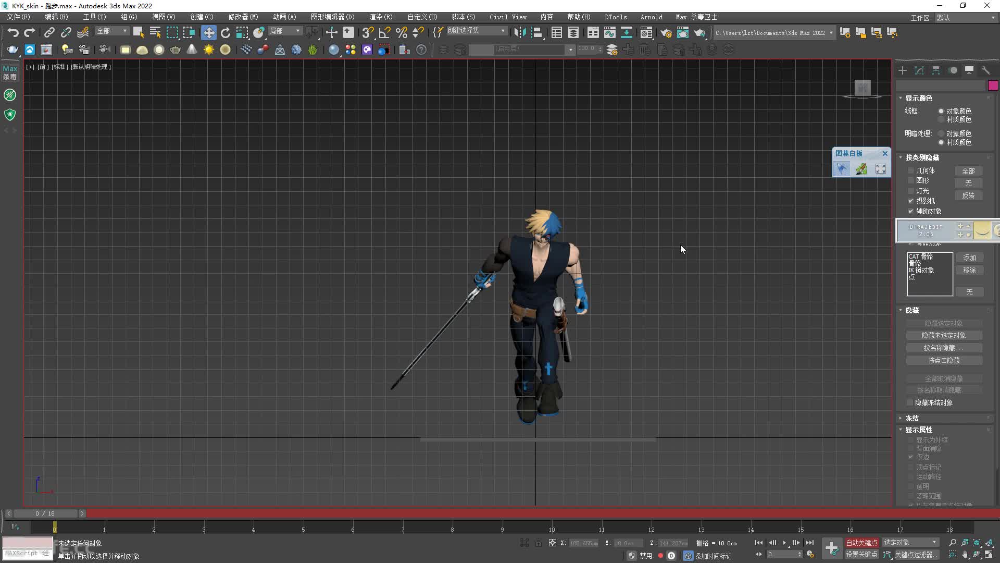Open the 修改器(M) menu
The width and height of the screenshot is (1000, 563).
tap(243, 17)
